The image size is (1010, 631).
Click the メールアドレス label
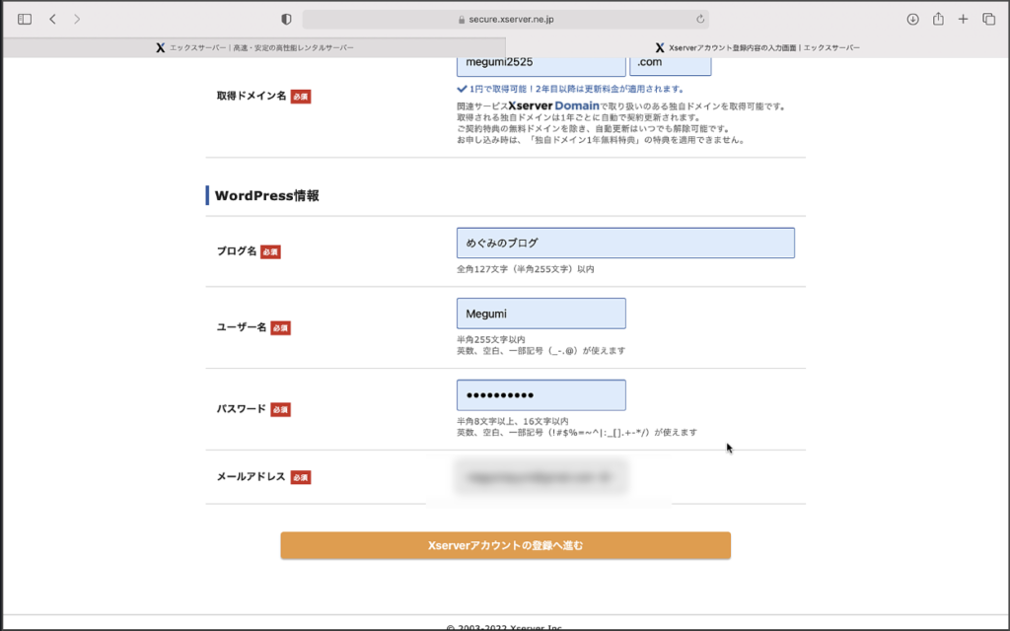pos(251,476)
